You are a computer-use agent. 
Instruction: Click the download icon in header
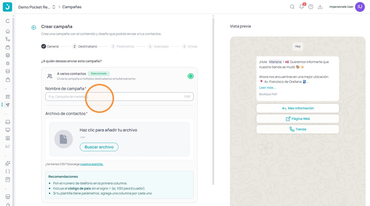(320, 7)
